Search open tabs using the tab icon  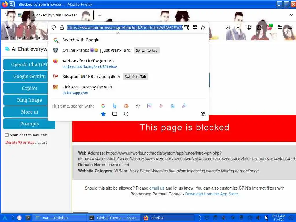coord(114,114)
